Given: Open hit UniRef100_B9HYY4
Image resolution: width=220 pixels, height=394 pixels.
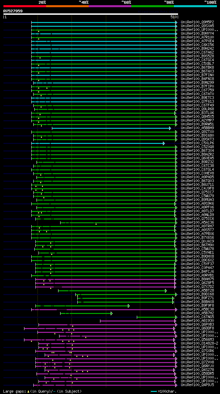Looking at the screenshot, I should [197, 33].
